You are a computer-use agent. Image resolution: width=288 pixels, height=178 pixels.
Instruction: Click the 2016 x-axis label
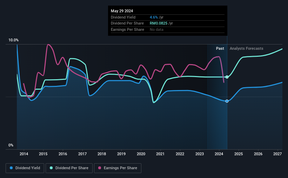[63, 154]
